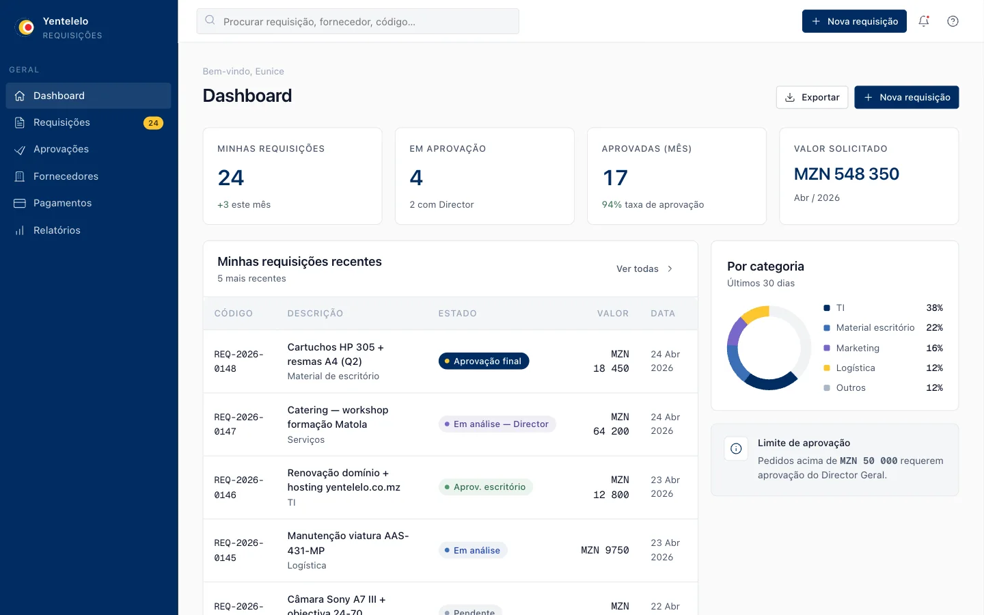Sort by the ESTADO column header
984x615 pixels.
tap(458, 313)
